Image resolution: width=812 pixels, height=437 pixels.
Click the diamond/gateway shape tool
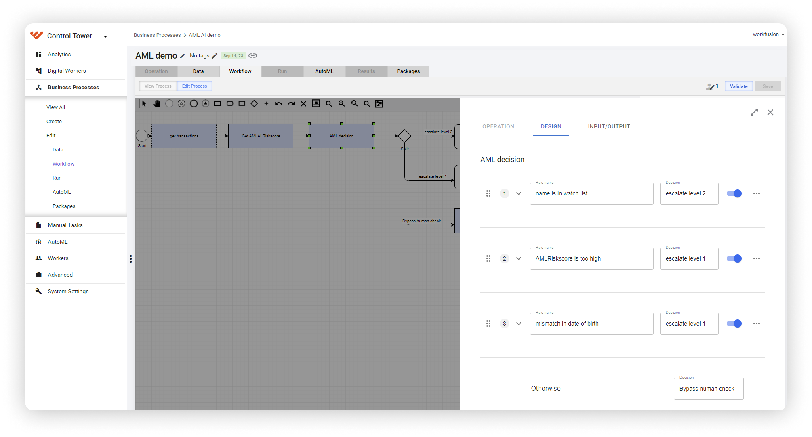point(254,103)
